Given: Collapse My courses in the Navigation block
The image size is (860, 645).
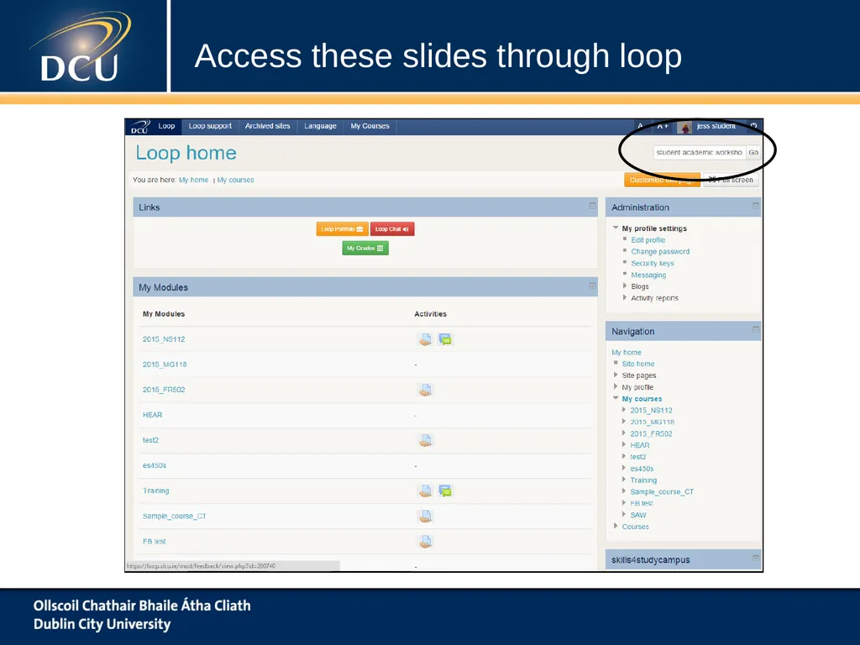Looking at the screenshot, I should [x=616, y=398].
